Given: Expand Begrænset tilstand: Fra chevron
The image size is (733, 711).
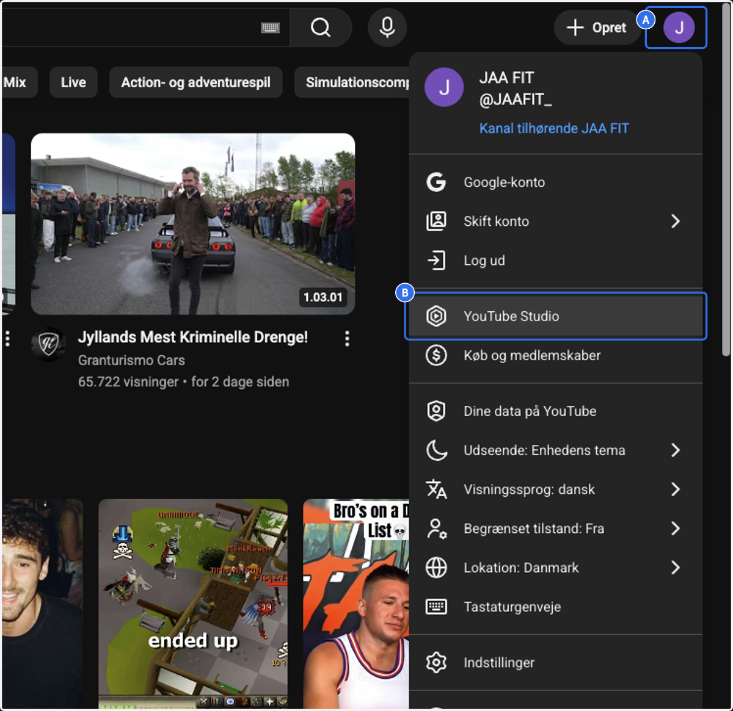Looking at the screenshot, I should [x=676, y=529].
